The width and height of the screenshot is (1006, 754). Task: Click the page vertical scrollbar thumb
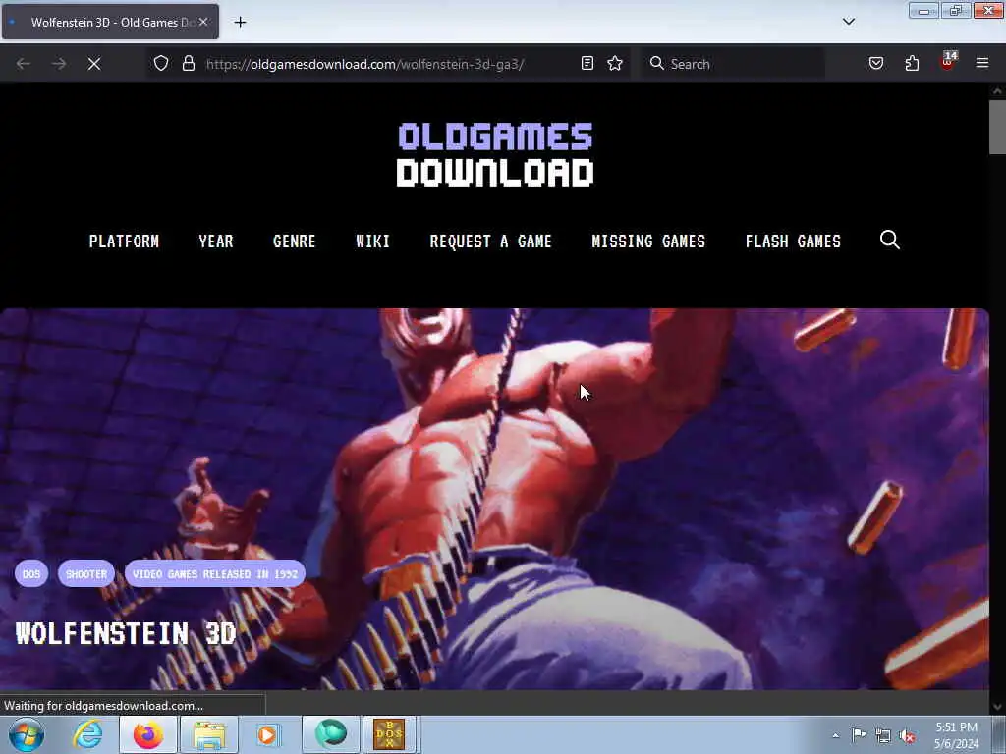click(x=997, y=127)
